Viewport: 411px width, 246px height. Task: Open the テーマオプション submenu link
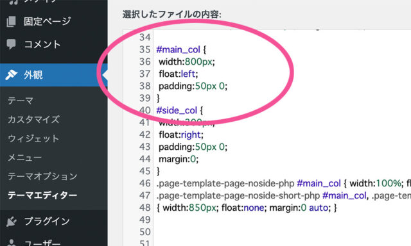(x=42, y=176)
